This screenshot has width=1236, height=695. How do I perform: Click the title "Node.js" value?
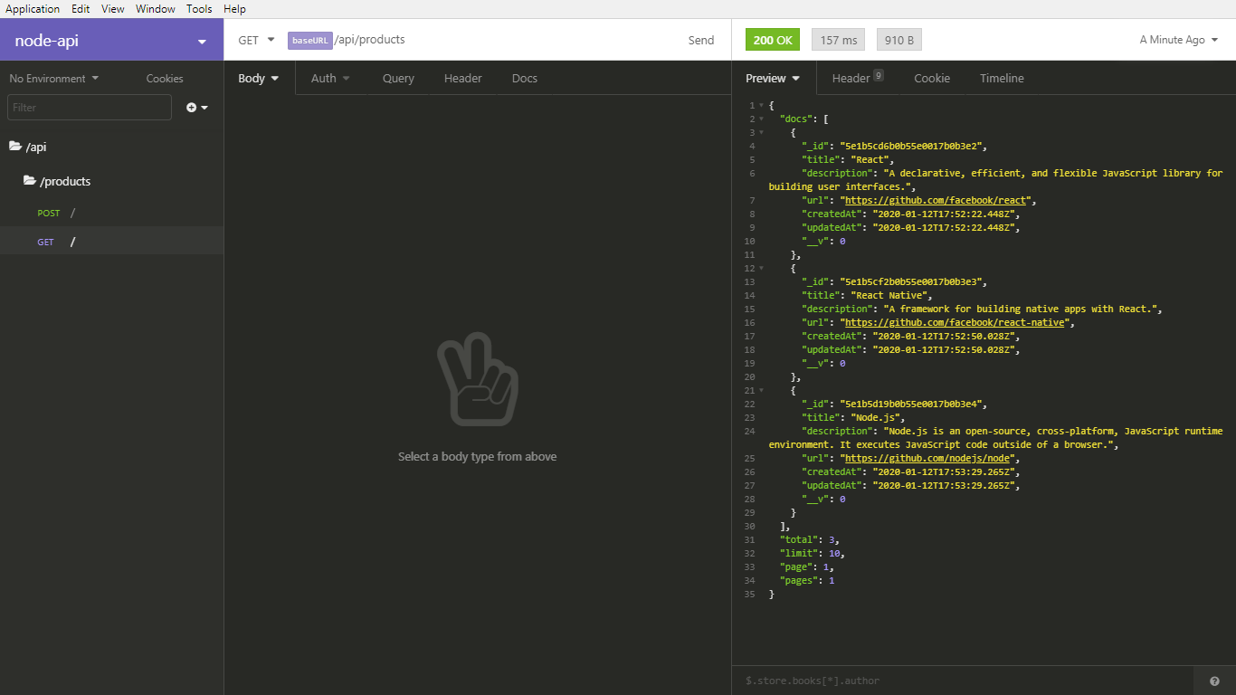pyautogui.click(x=874, y=417)
